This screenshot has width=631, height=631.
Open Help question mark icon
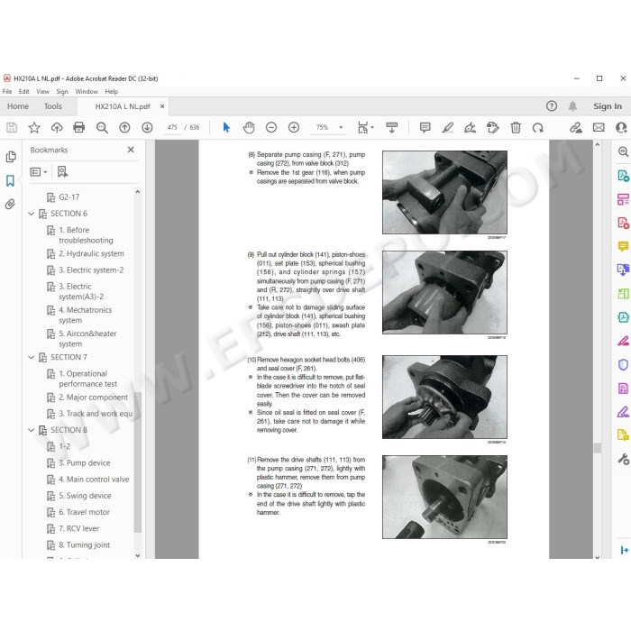(x=552, y=105)
